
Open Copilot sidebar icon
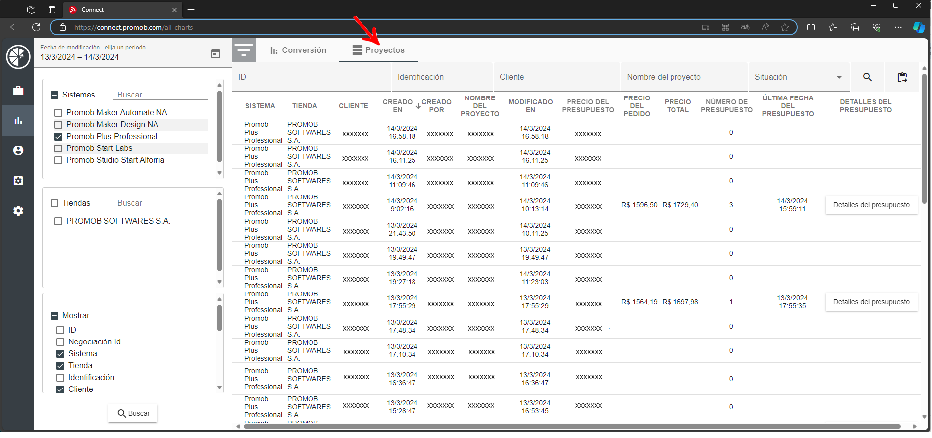click(x=919, y=27)
